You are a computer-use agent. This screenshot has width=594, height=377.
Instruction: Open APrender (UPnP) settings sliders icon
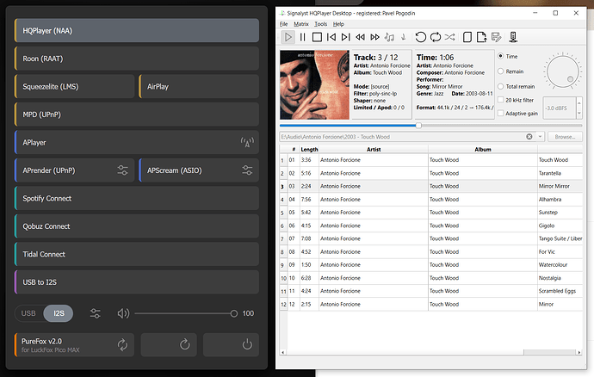(x=123, y=170)
